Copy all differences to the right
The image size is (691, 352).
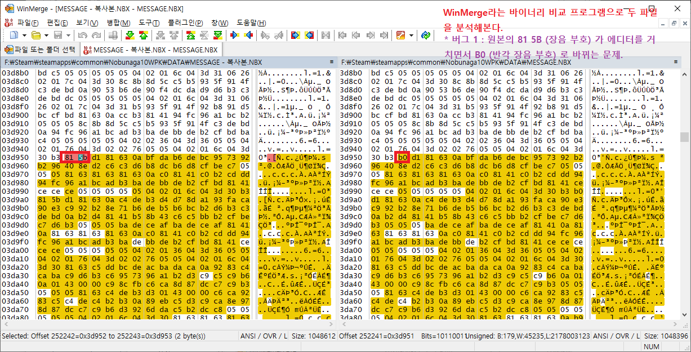tap(295, 35)
